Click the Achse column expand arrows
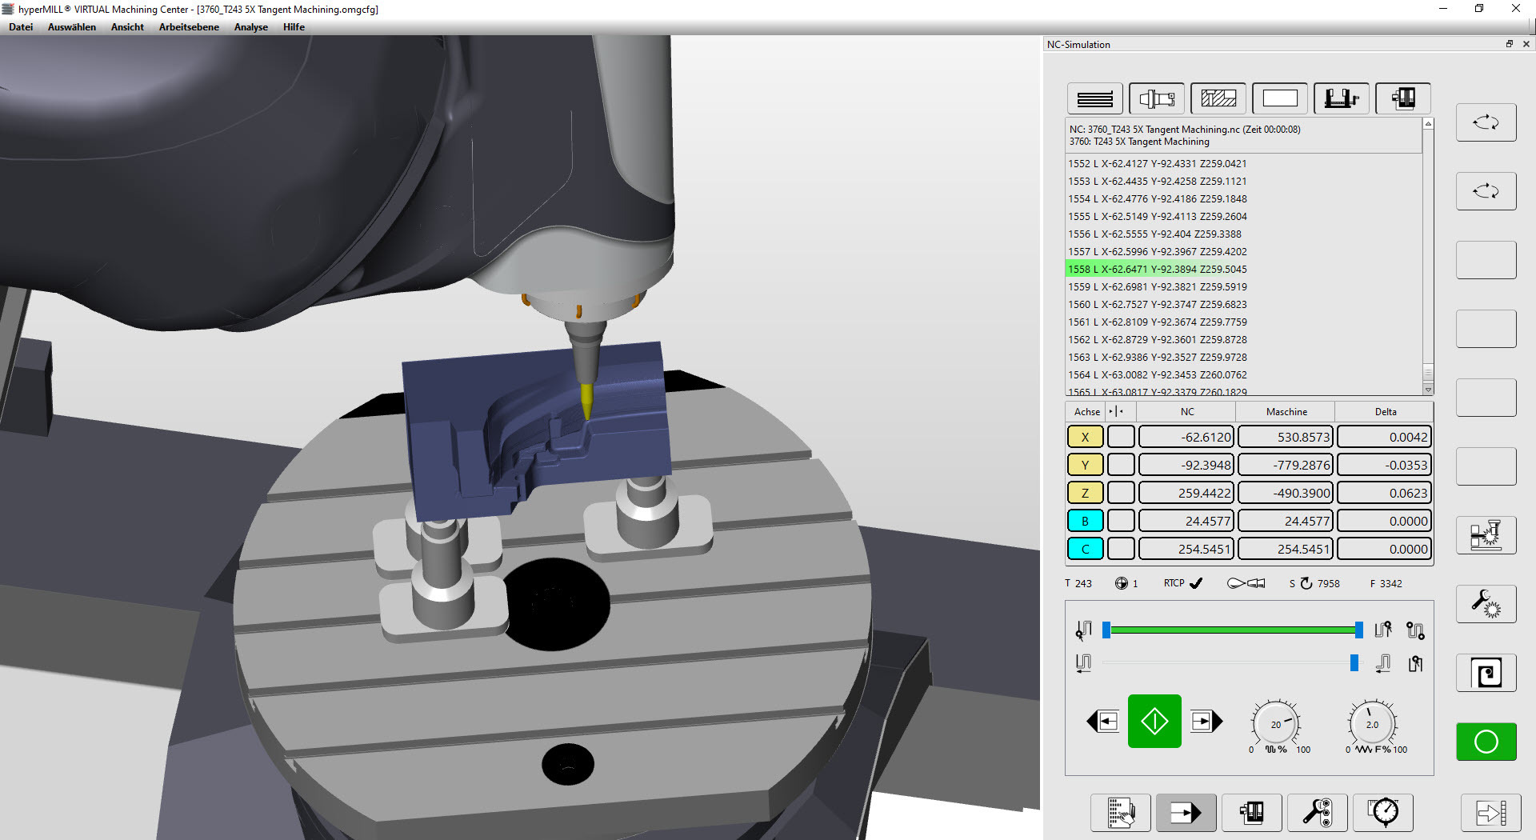This screenshot has height=840, width=1536. [x=1116, y=411]
